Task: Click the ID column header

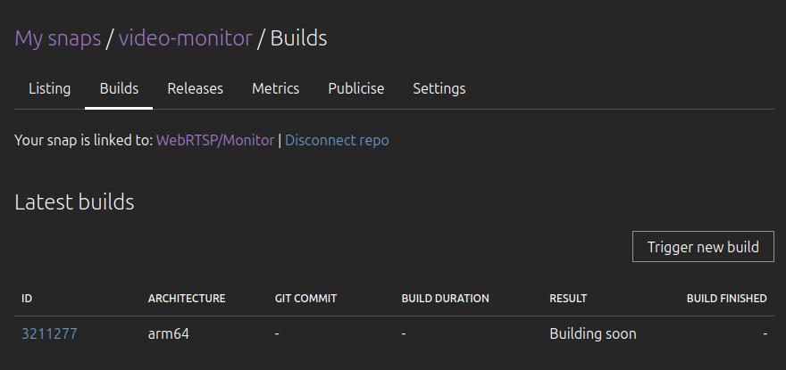Action: 27,299
